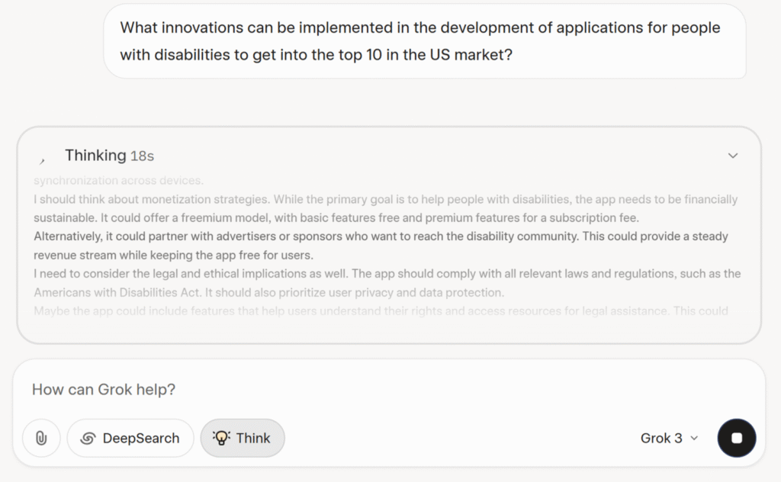Click the paperclip attach file icon
The height and width of the screenshot is (482, 781).
click(41, 439)
